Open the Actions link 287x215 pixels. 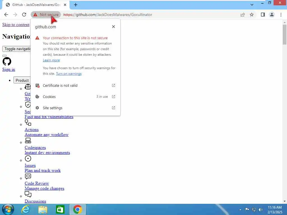(32, 130)
